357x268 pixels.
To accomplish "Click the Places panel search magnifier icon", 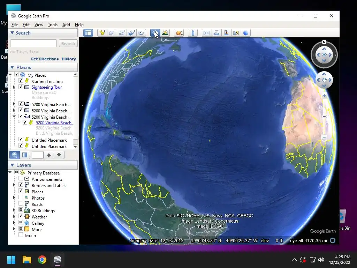I will [x=14, y=155].
